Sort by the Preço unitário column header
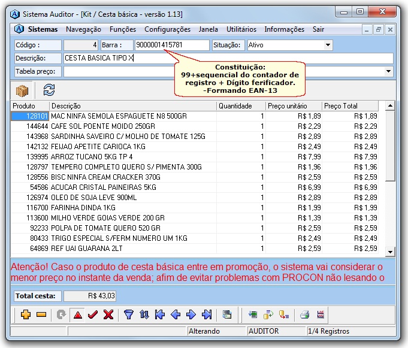The width and height of the screenshot is (408, 348). coord(294,106)
